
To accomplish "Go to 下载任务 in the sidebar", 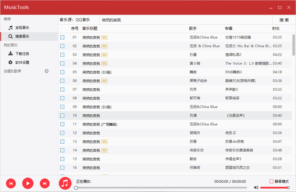I will [22, 54].
